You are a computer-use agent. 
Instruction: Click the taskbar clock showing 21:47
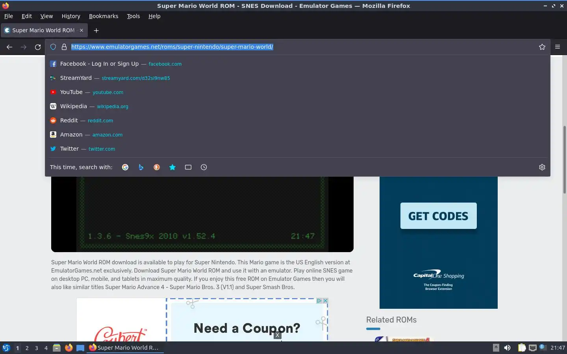[558, 348]
